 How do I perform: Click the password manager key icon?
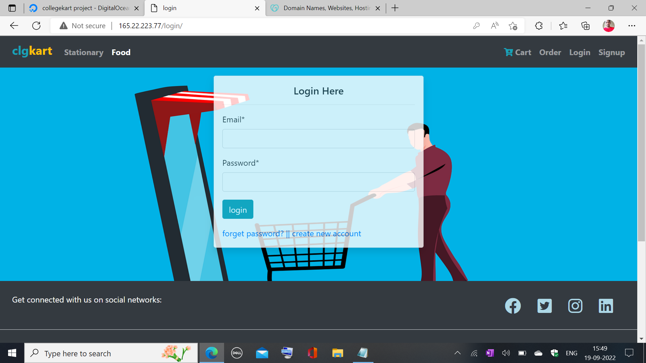point(476,26)
